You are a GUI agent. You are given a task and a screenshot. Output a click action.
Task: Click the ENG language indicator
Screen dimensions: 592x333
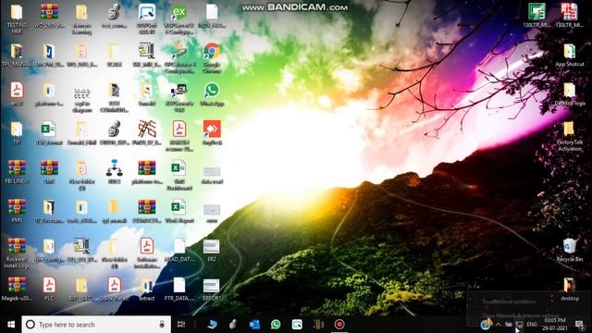point(532,325)
